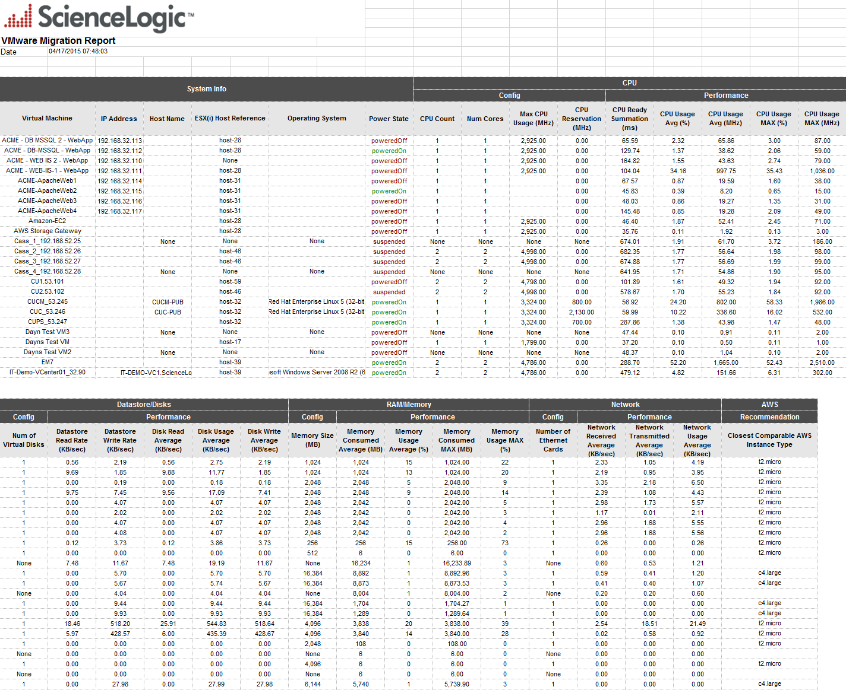Image resolution: width=846 pixels, height=690 pixels.
Task: Select the ACME - WEB IIS 2 - WebApp cell
Action: (48, 161)
